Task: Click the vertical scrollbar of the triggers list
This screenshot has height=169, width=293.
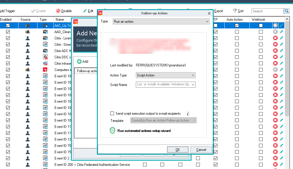Action: 287,72
